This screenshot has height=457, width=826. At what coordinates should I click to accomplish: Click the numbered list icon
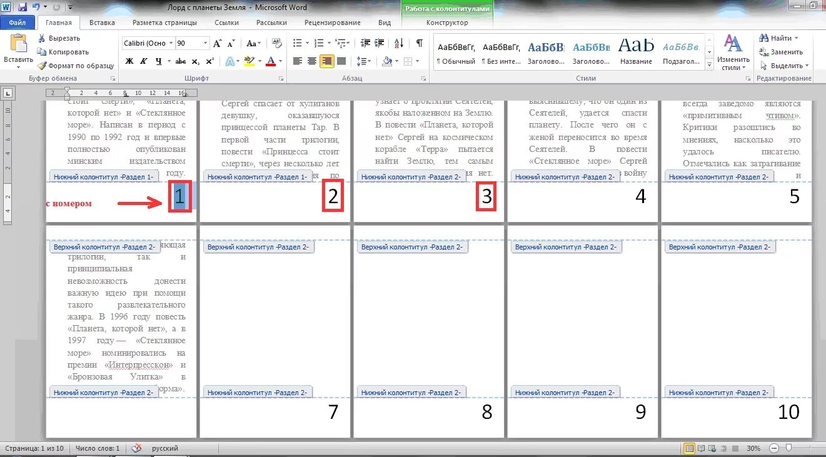[x=318, y=43]
